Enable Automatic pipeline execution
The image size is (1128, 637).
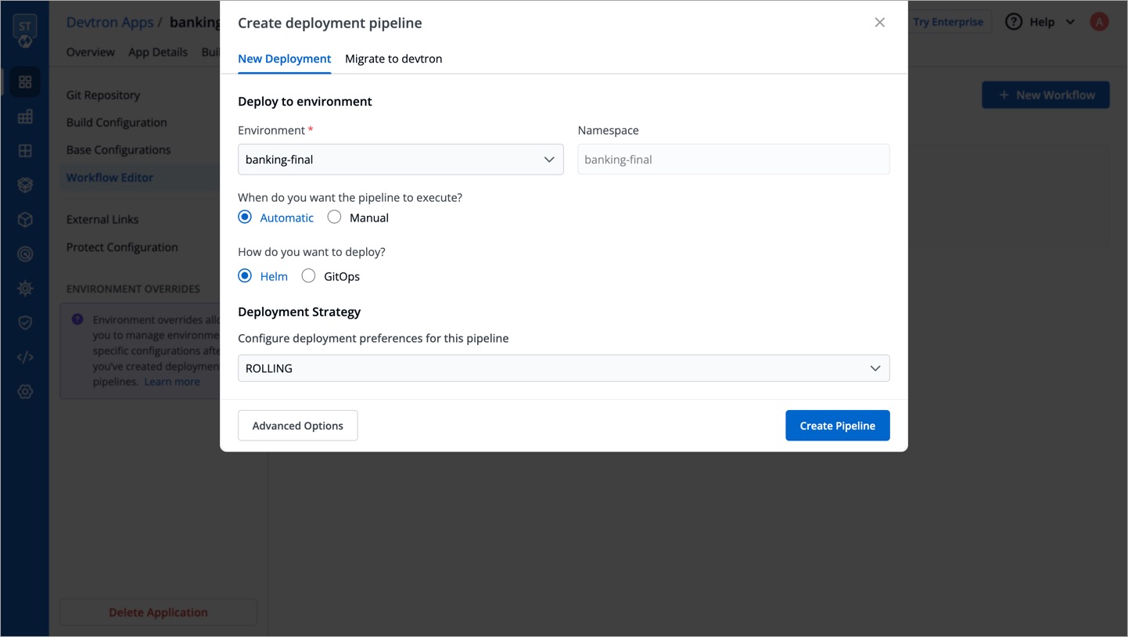pos(244,217)
